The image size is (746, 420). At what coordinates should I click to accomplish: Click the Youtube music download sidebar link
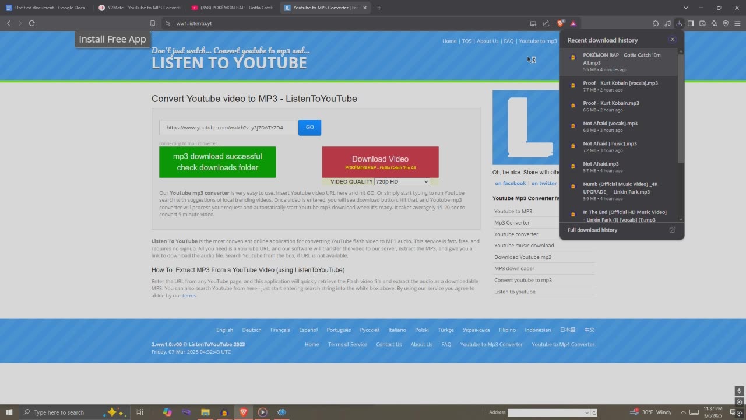point(524,246)
